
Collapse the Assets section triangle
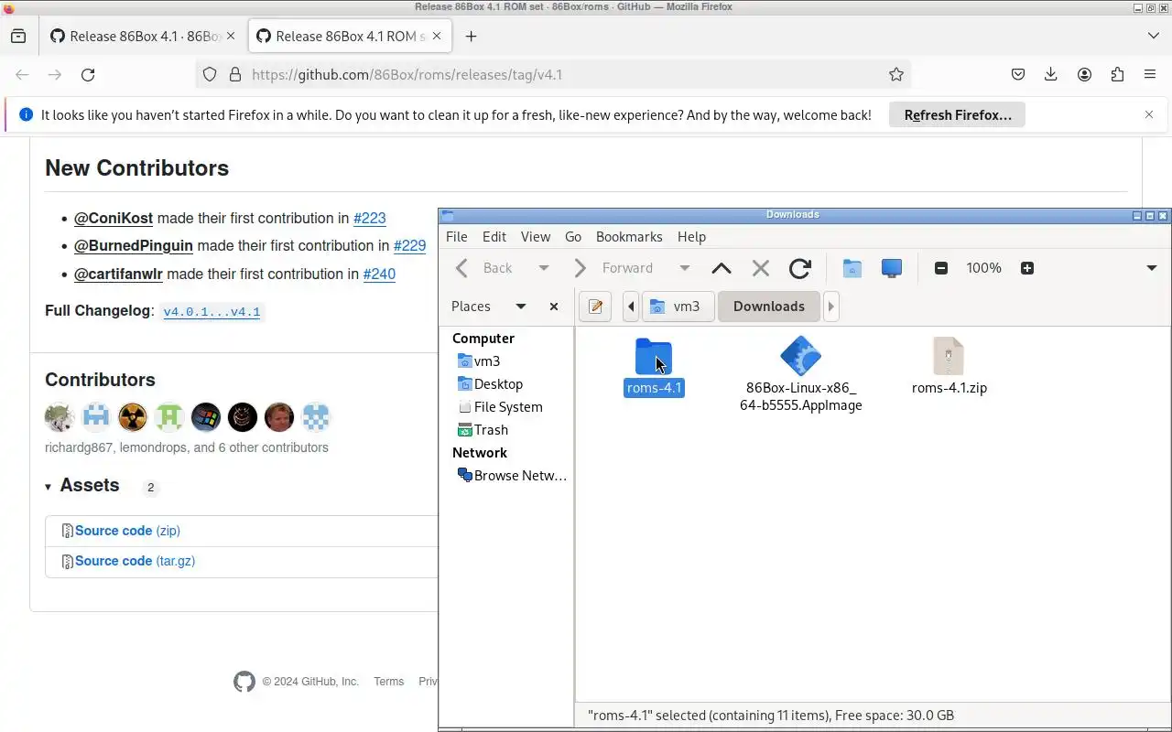(x=49, y=487)
